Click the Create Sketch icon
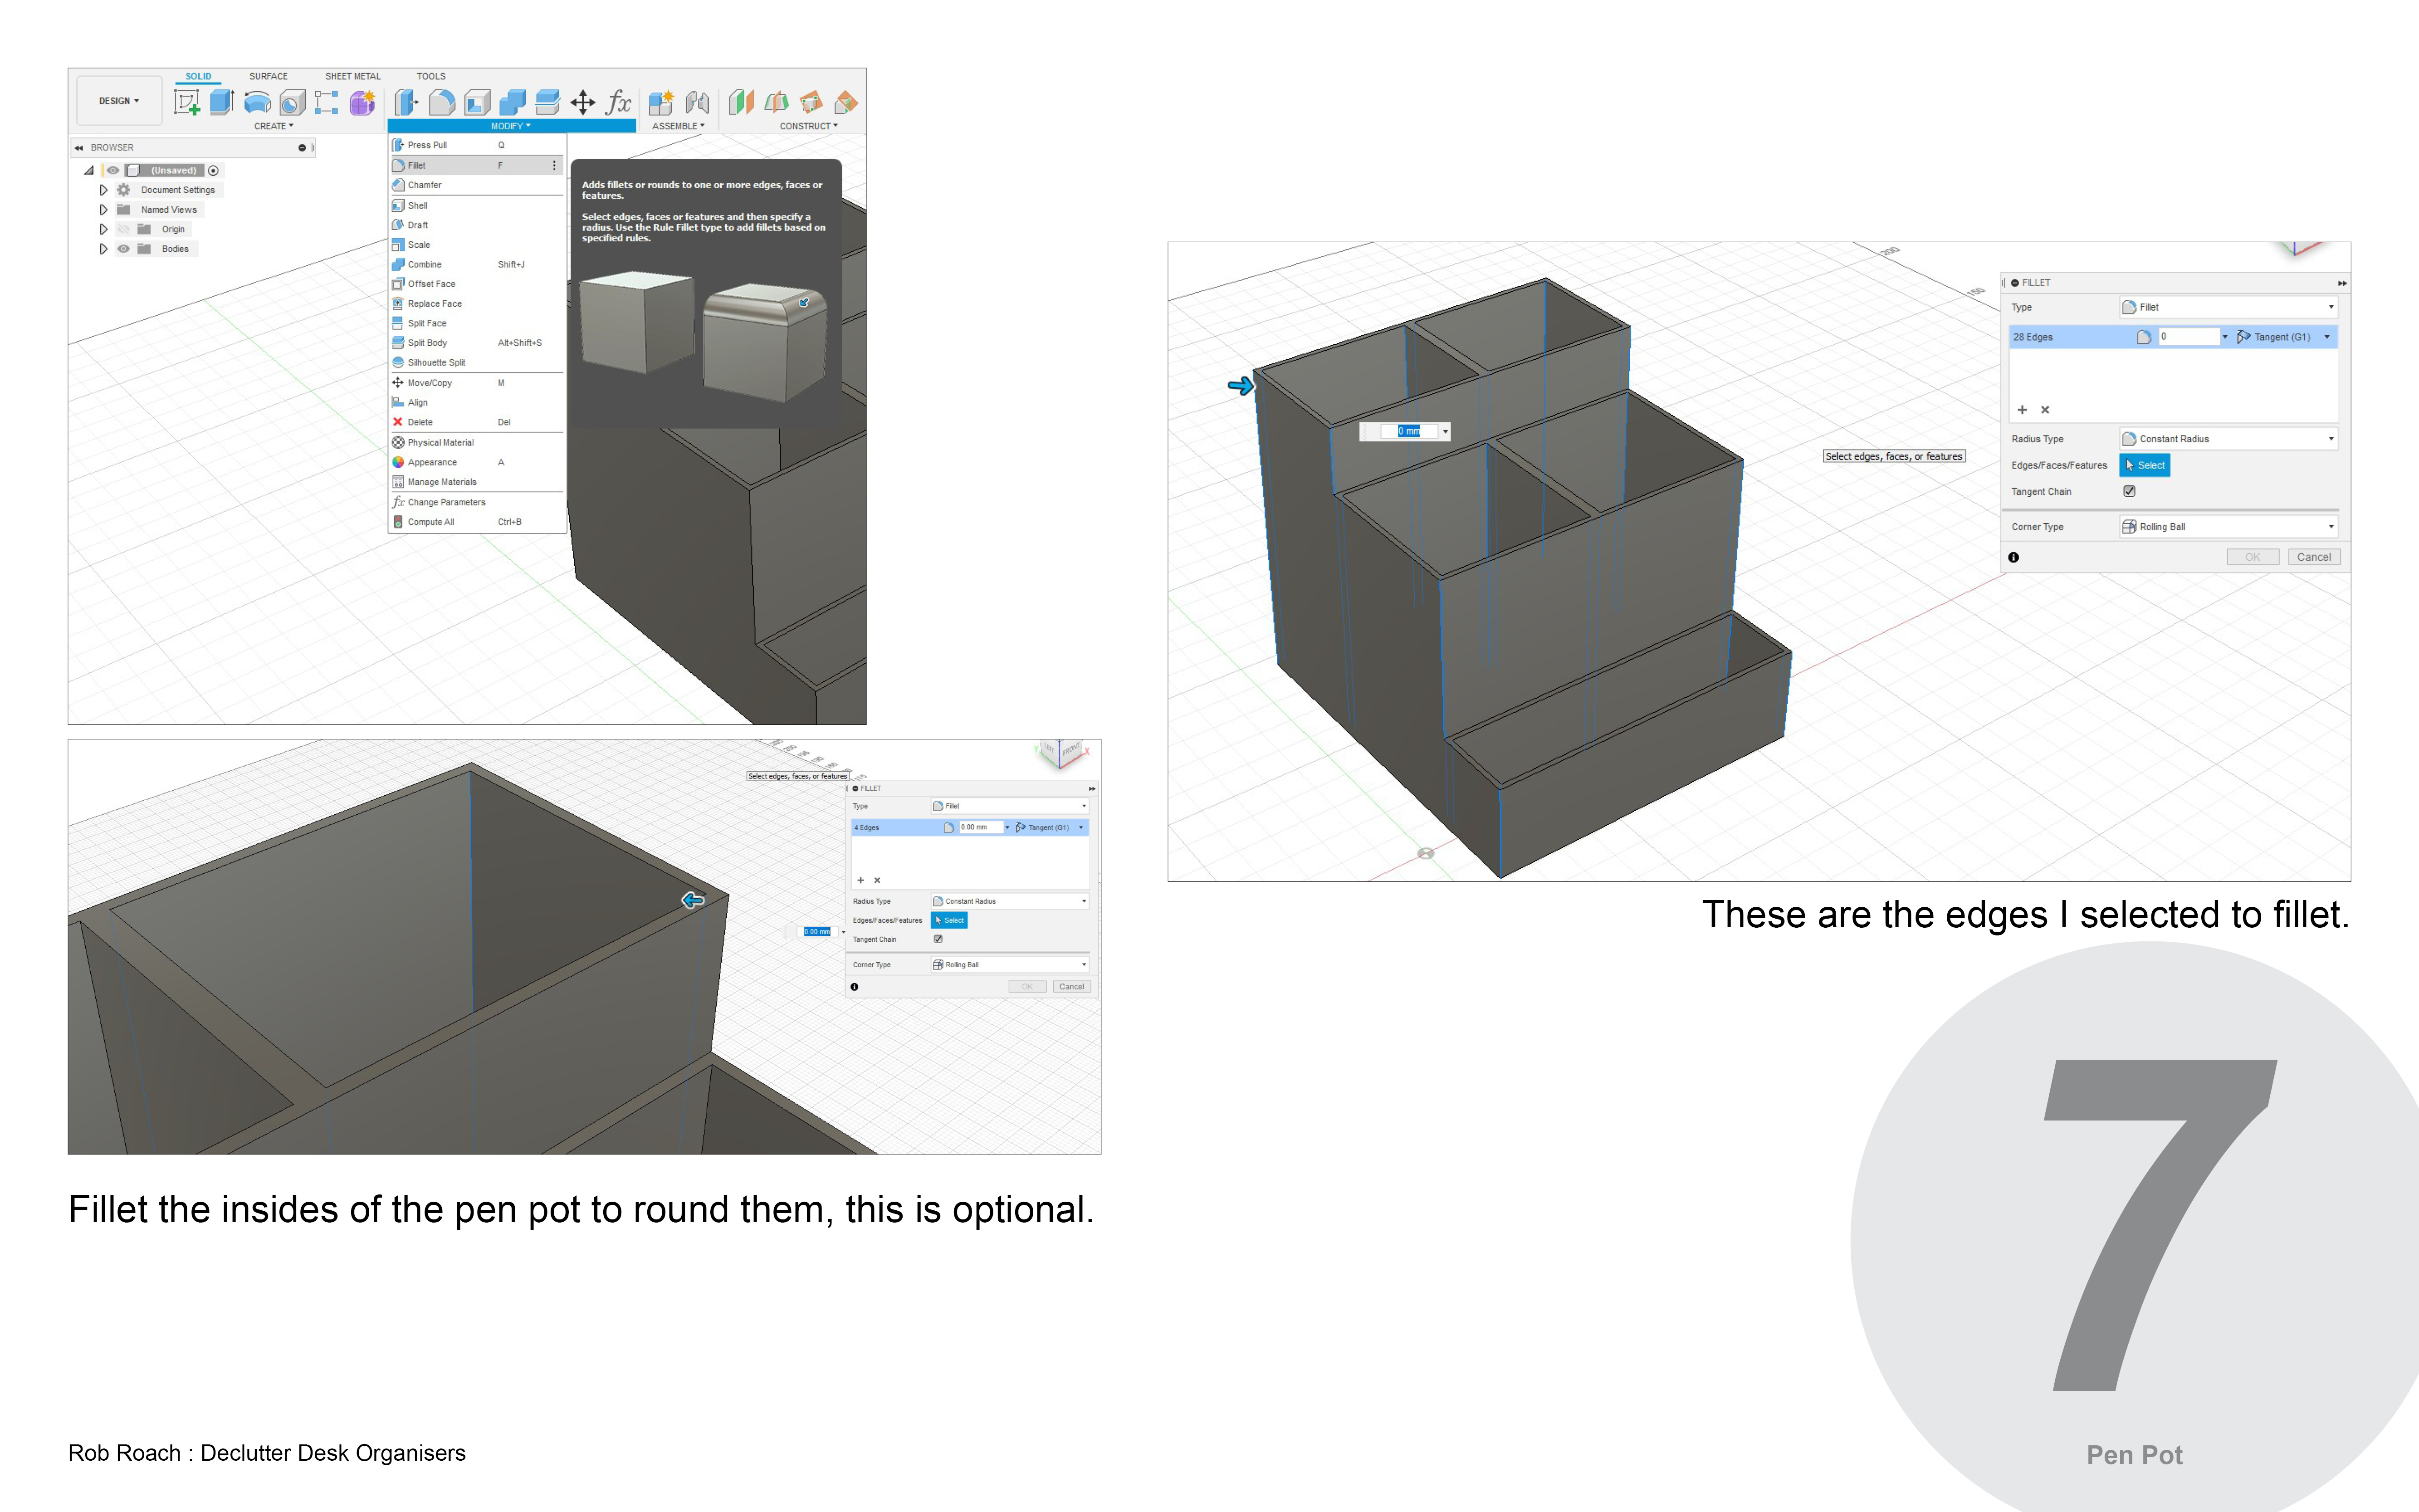The width and height of the screenshot is (2419, 1512). pos(187,102)
